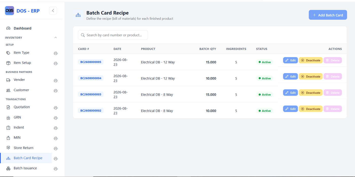Print icon next to Item Type
The image size is (355, 177).
(x=56, y=53)
